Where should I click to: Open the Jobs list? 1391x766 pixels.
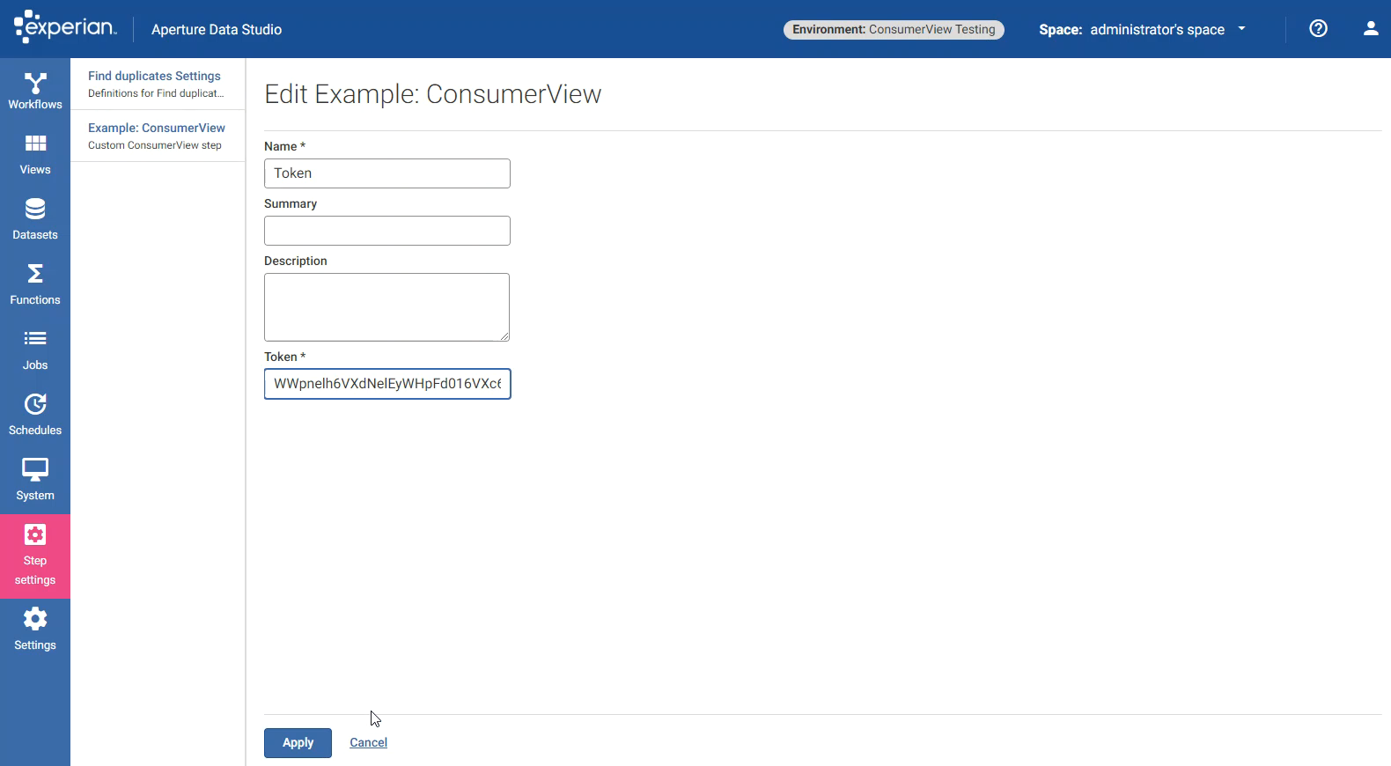tap(35, 351)
